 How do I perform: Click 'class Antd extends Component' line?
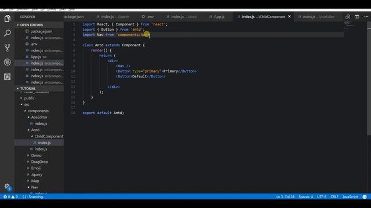[x=114, y=45]
